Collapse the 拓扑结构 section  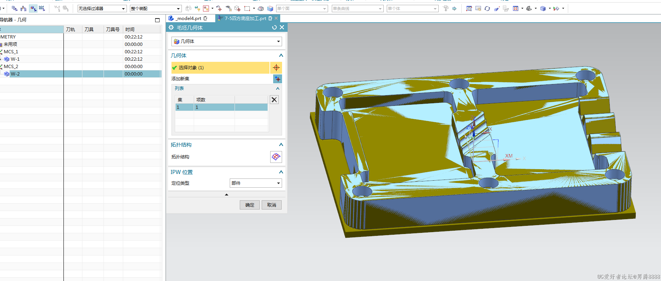[x=281, y=145]
